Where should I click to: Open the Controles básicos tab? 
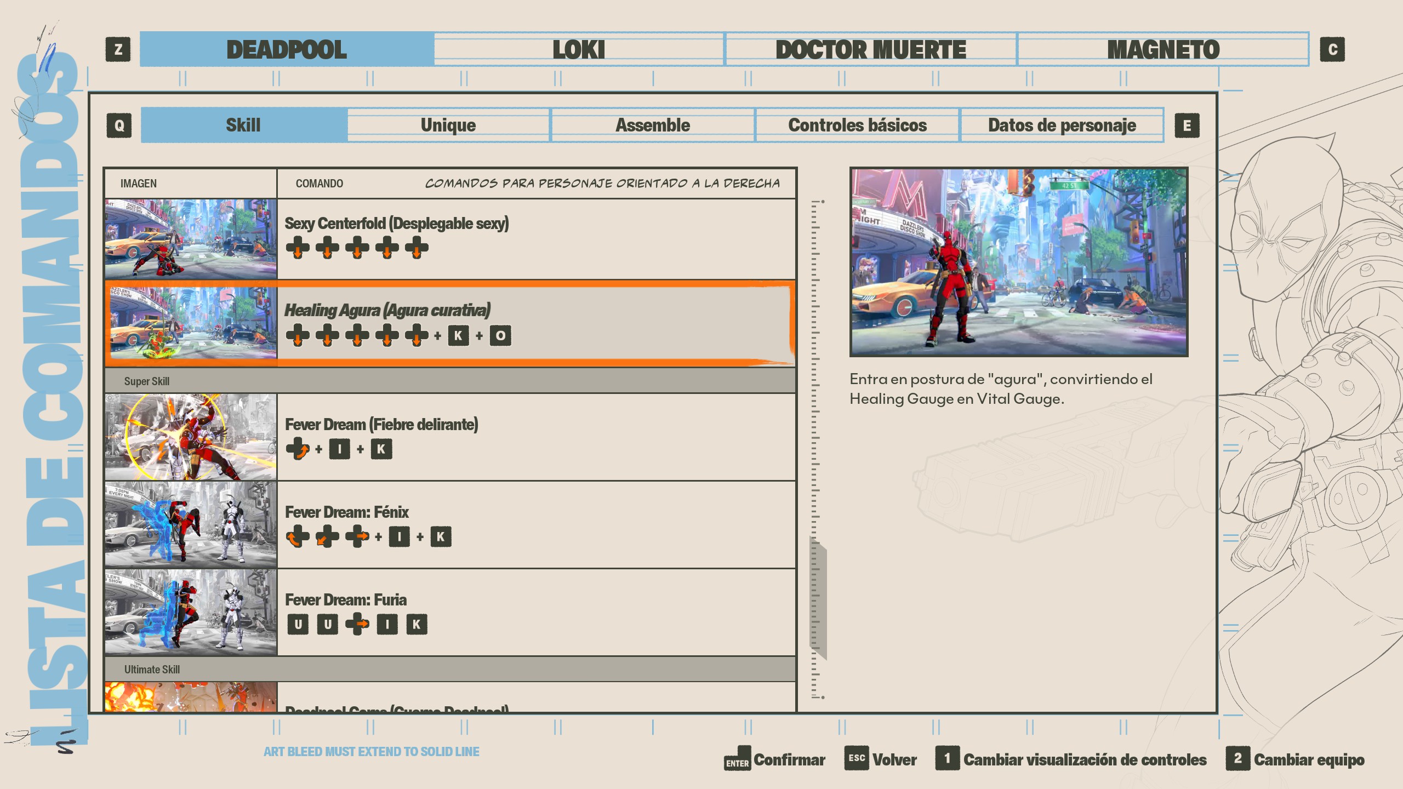coord(857,125)
